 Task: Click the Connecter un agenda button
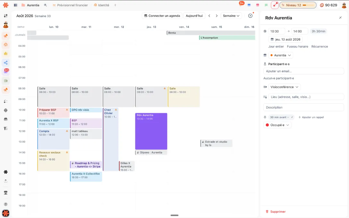pos(162,16)
